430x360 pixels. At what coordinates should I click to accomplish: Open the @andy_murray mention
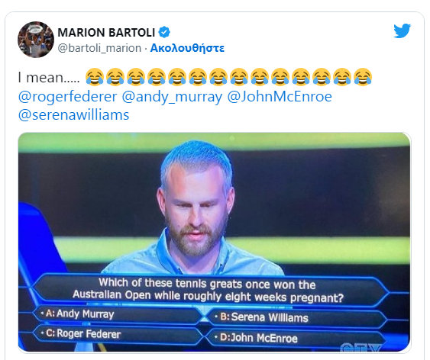(172, 97)
